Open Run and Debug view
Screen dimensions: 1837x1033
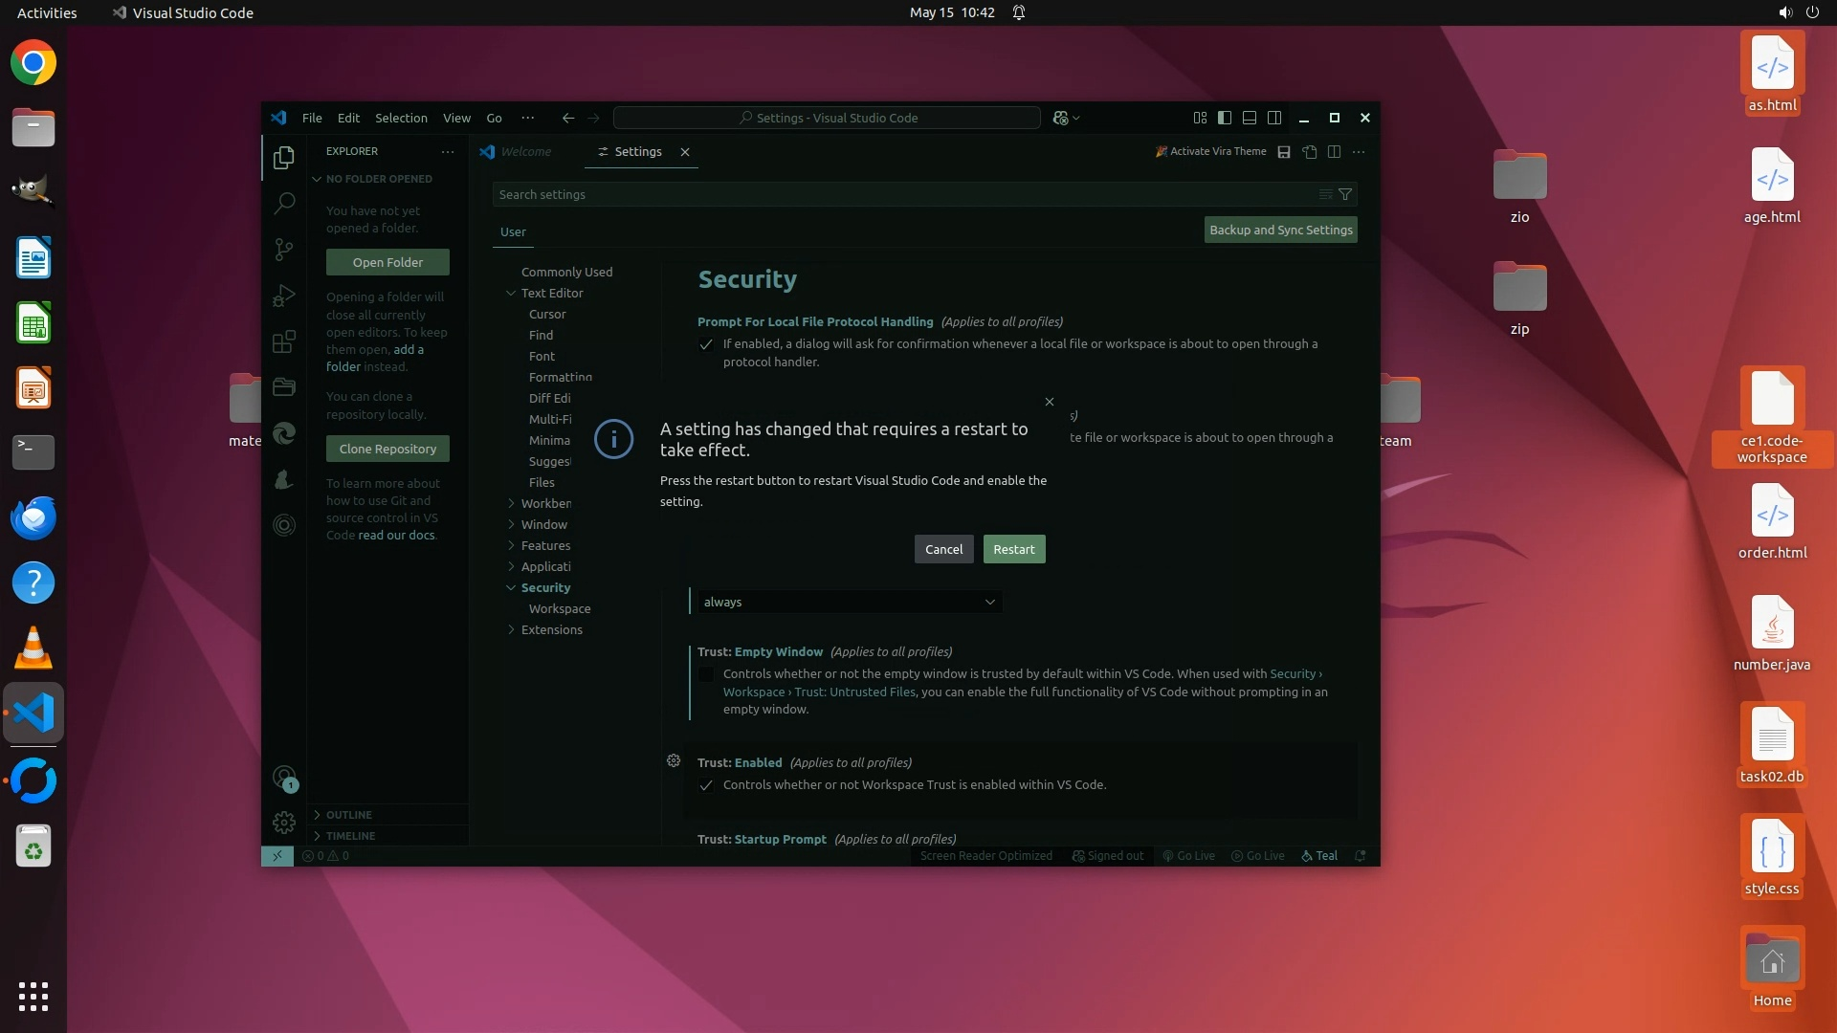click(284, 296)
